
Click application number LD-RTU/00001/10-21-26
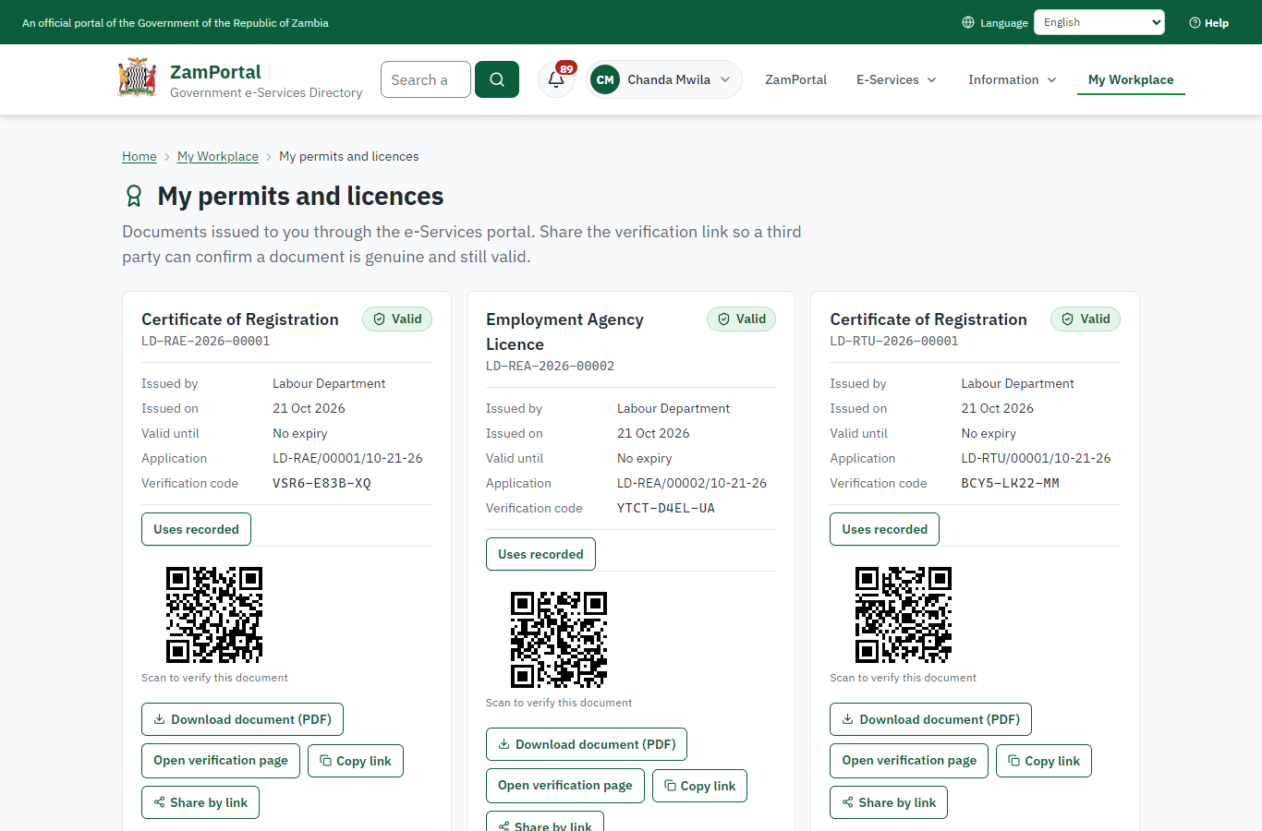(1036, 458)
